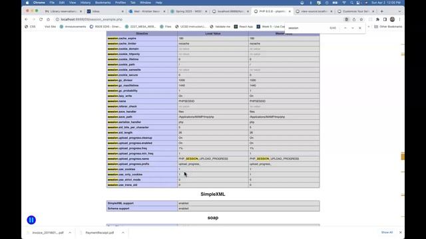Image resolution: width=426 pixels, height=239 pixels.
Task: Click Show All downloads
Action: 387,232
